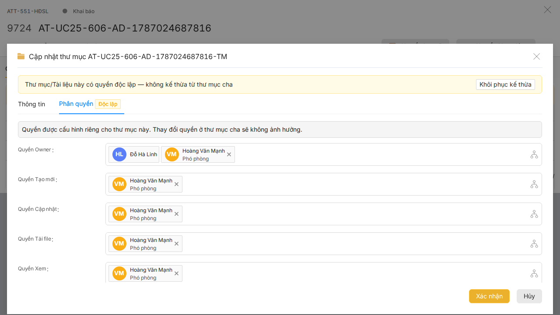Click the Đỗ Hà Linh name chip
This screenshot has width=560, height=315.
[x=134, y=154]
